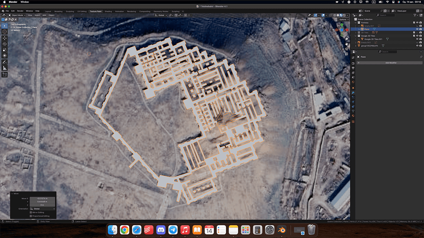Activate the Rotate tool
Screen dimensions: 424x238
pos(5,44)
